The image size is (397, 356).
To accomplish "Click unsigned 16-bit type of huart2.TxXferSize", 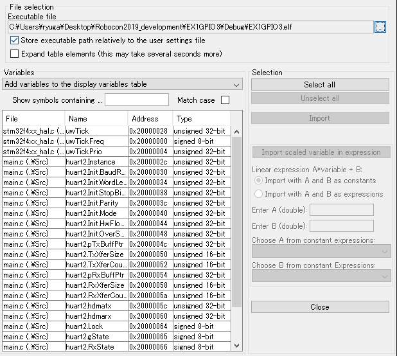I will pos(202,254).
